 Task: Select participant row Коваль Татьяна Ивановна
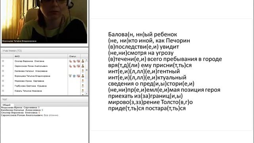(x=43, y=91)
